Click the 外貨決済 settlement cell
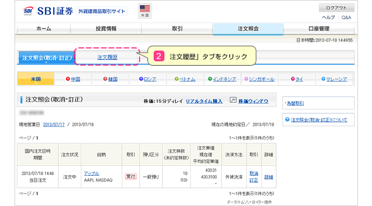 point(234,177)
